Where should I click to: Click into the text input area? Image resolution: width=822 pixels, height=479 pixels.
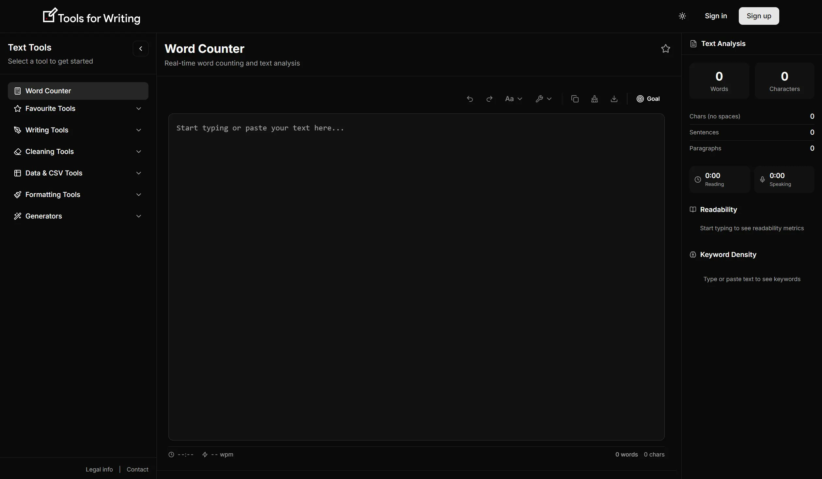(x=416, y=277)
